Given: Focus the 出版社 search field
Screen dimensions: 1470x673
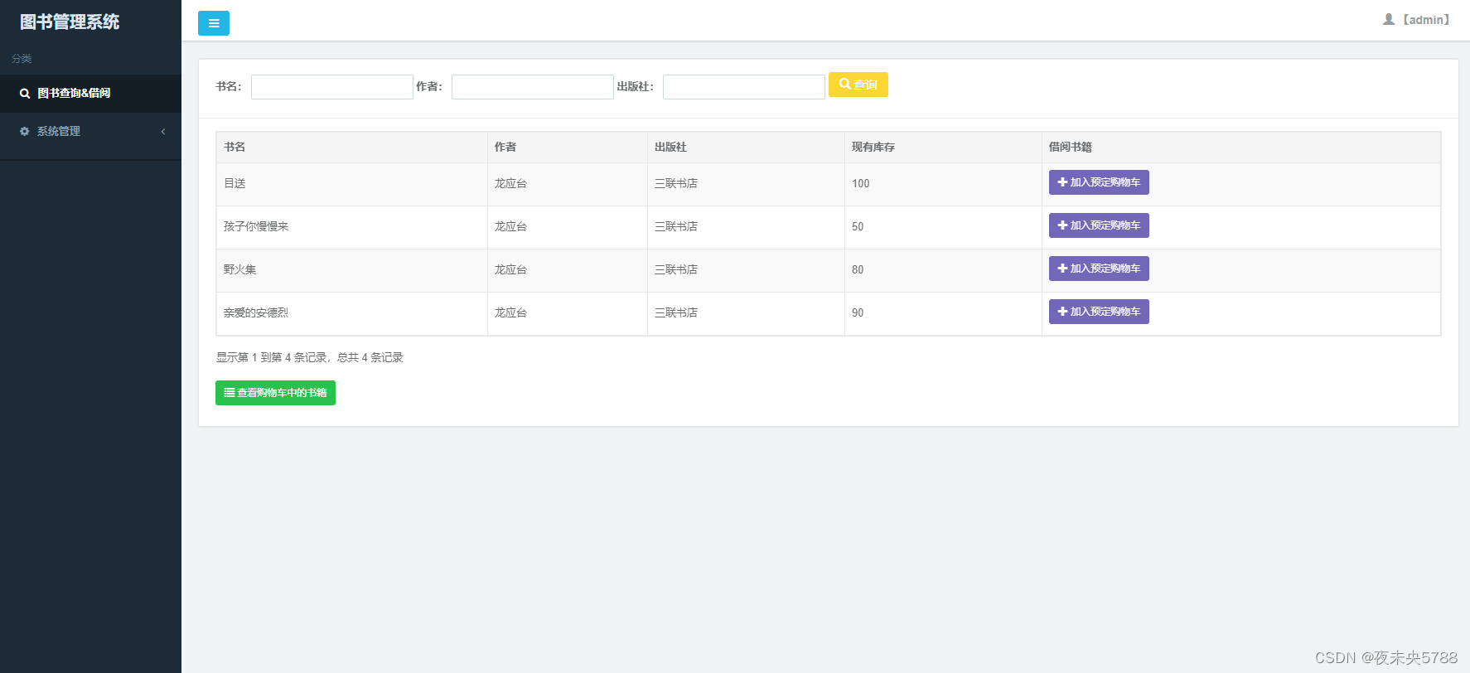Looking at the screenshot, I should [x=744, y=87].
